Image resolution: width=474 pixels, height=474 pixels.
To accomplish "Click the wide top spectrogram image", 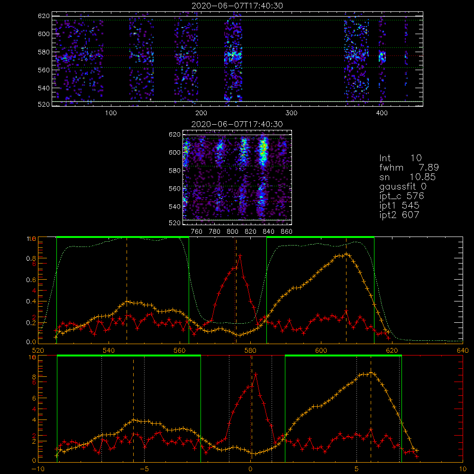I will click(x=237, y=59).
